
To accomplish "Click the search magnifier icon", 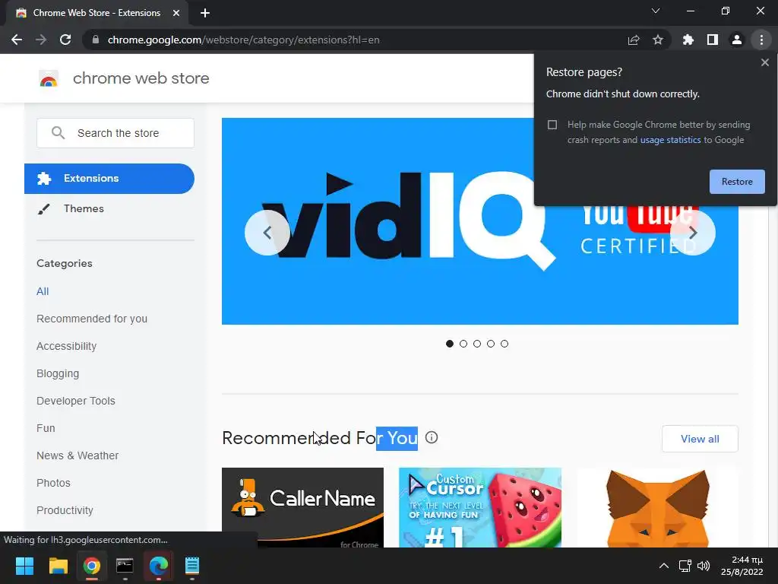I will click(58, 133).
